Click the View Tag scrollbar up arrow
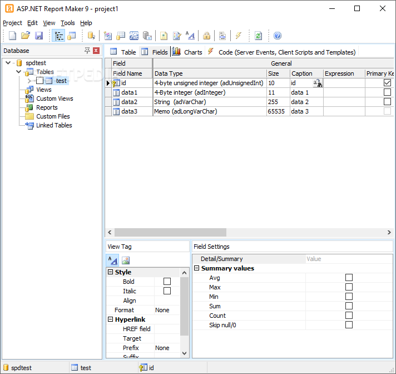This screenshot has height=374, width=396. click(184, 273)
